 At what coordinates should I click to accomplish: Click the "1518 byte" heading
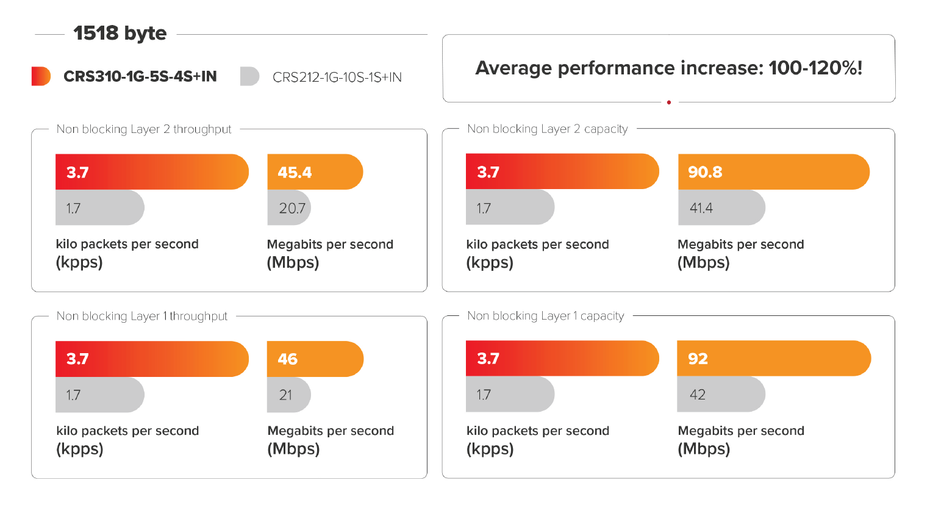(x=120, y=33)
